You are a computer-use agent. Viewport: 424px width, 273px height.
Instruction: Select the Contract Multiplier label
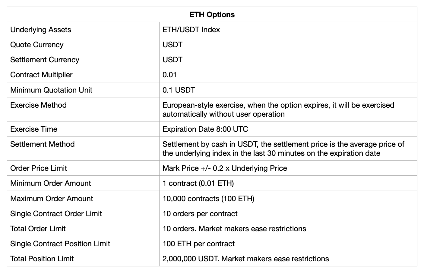click(x=41, y=75)
